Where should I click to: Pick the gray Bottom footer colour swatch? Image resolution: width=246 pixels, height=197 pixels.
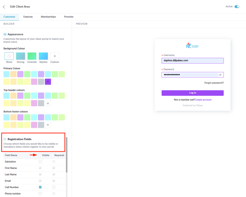pos(41,125)
